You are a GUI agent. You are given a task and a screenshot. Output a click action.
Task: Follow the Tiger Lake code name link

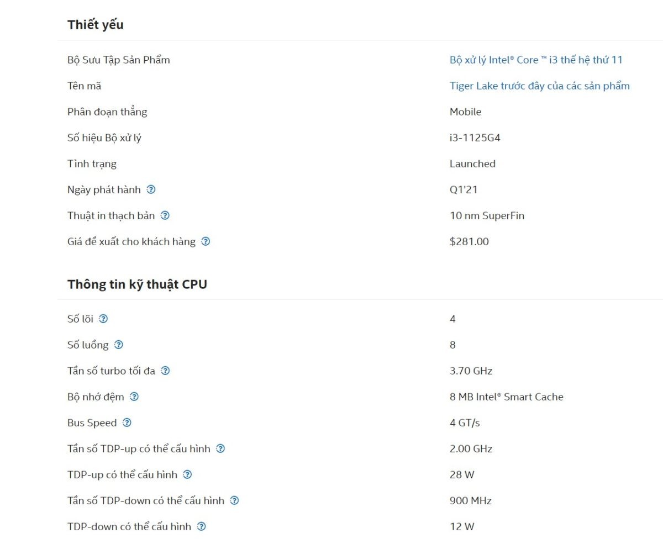pyautogui.click(x=539, y=86)
